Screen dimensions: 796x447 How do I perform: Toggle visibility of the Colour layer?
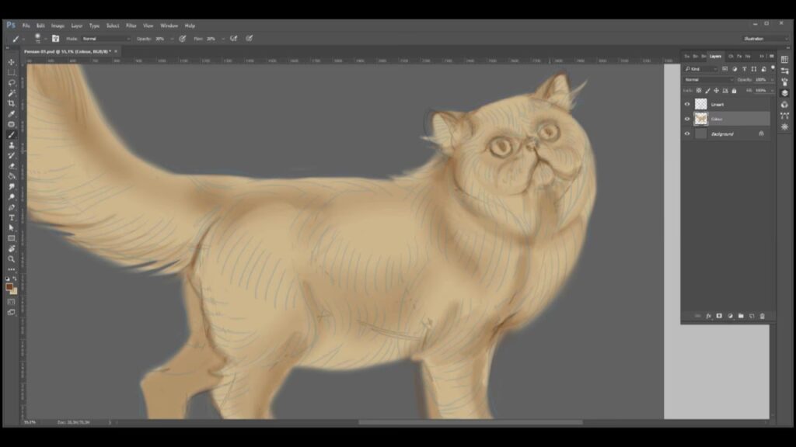click(x=687, y=119)
